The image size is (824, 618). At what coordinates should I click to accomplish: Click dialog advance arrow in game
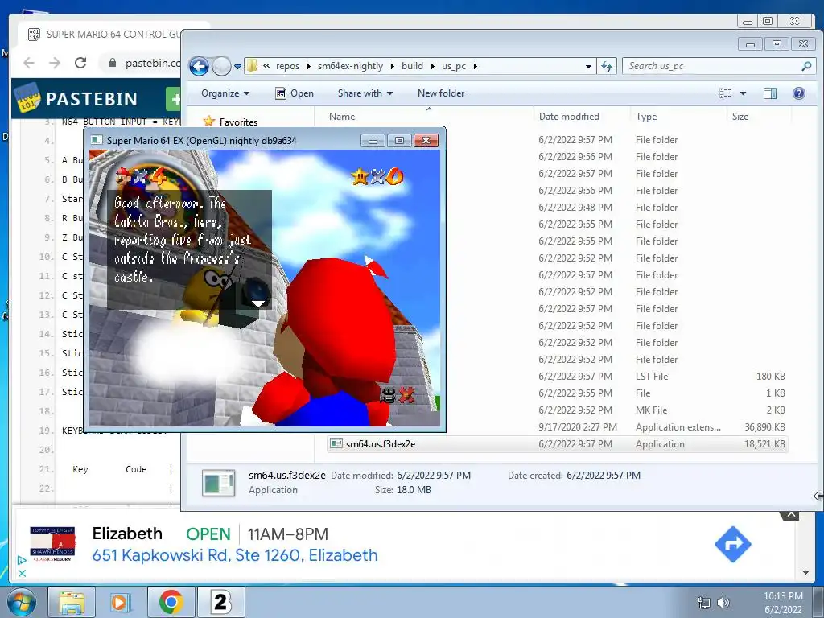[x=258, y=303]
